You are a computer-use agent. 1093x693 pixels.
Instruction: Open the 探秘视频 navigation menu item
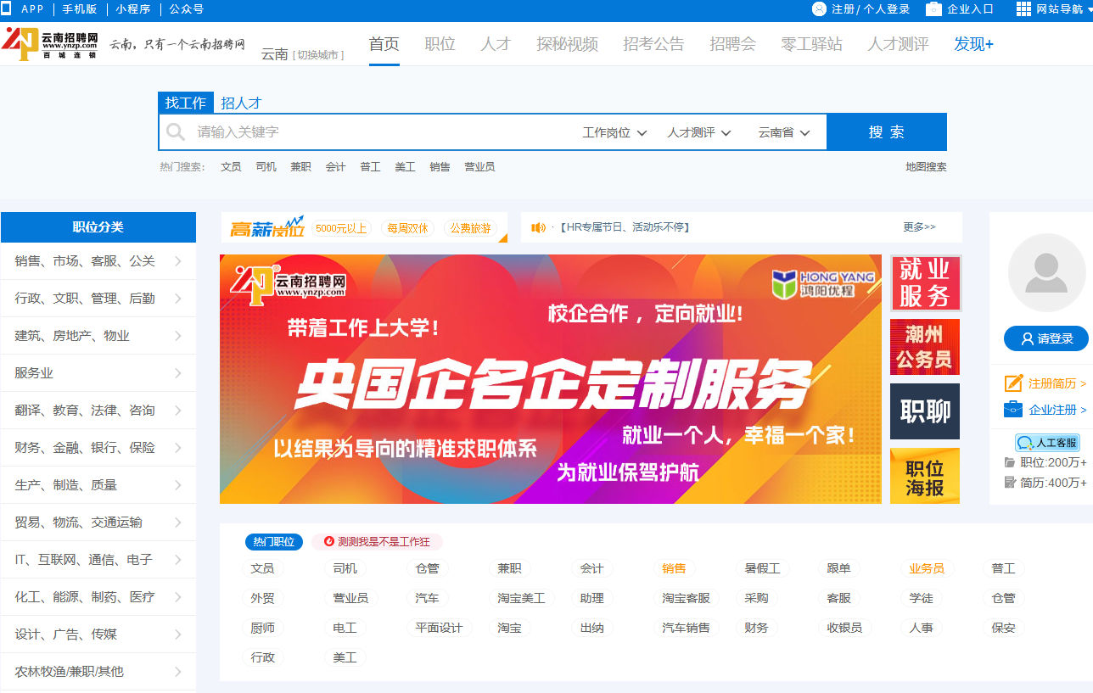pyautogui.click(x=566, y=46)
